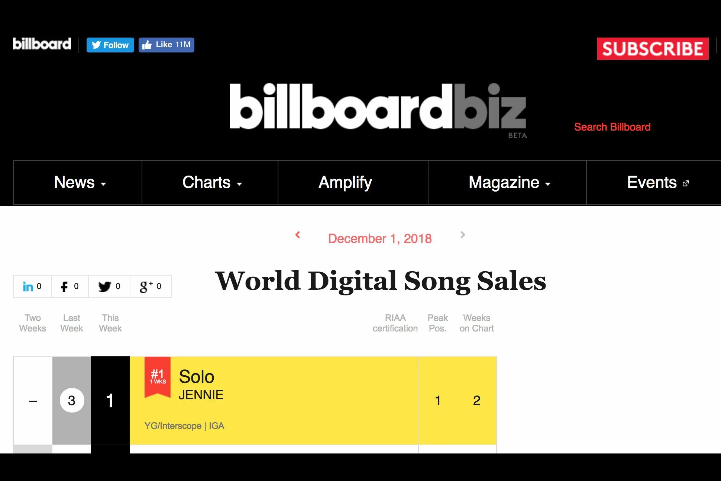Click the small Billboard logo at top left
The width and height of the screenshot is (721, 481).
(x=42, y=44)
